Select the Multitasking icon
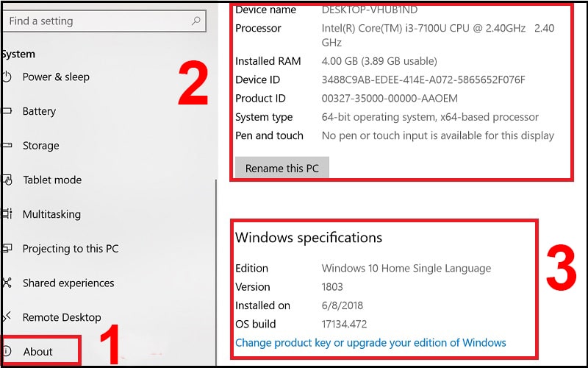Screen dimensions: 588x368 [x=7, y=214]
